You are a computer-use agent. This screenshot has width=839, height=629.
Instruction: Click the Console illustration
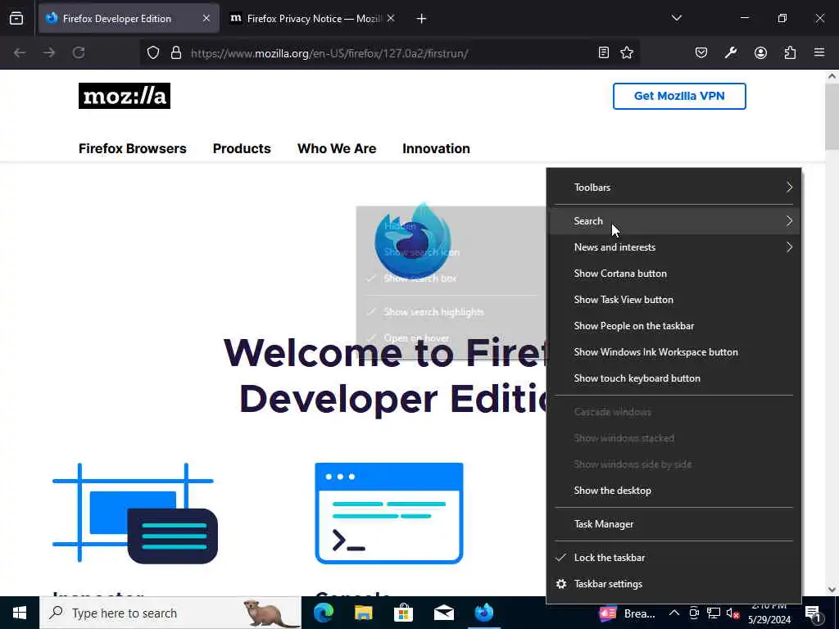point(389,514)
